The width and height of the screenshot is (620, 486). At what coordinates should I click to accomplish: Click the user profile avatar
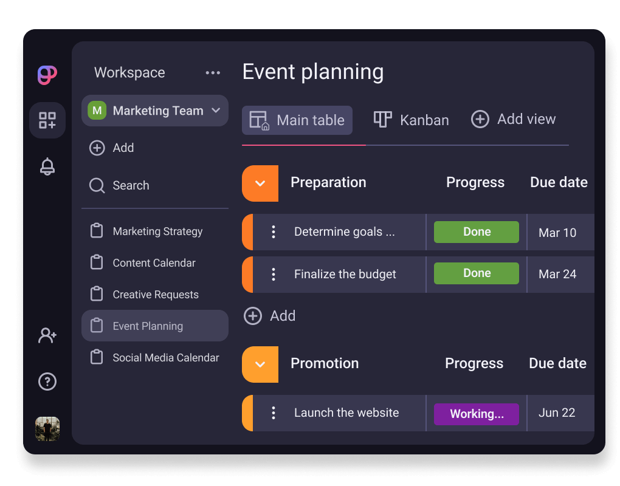coord(47,428)
